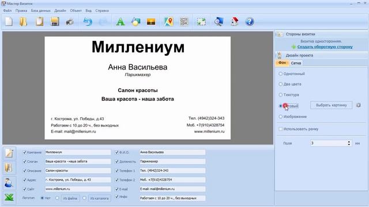
Task: Open the Файл menu
Action: click(x=7, y=10)
